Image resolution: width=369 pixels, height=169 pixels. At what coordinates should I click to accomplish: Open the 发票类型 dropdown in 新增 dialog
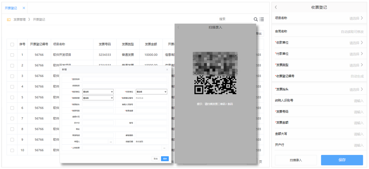click(98, 98)
